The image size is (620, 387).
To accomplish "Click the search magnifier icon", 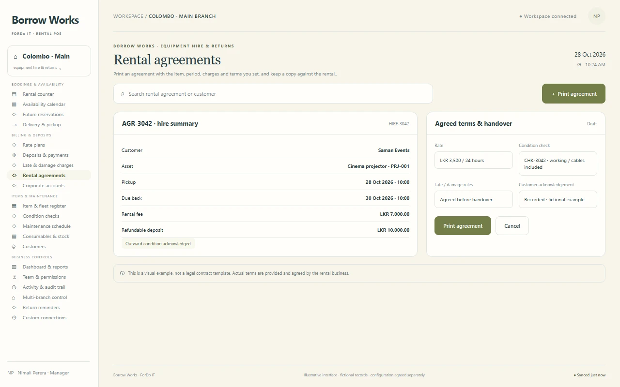I will coord(123,94).
